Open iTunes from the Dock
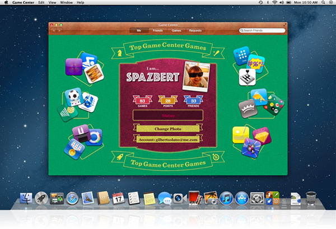336x229 pixels. click(226, 198)
